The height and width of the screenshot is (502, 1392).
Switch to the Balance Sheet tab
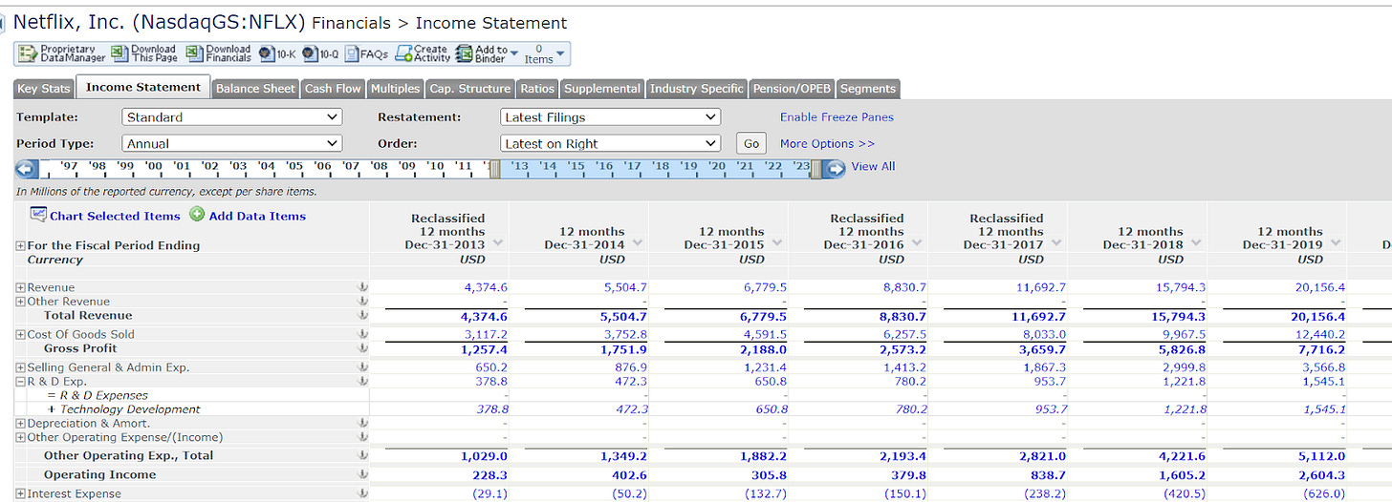pos(255,89)
